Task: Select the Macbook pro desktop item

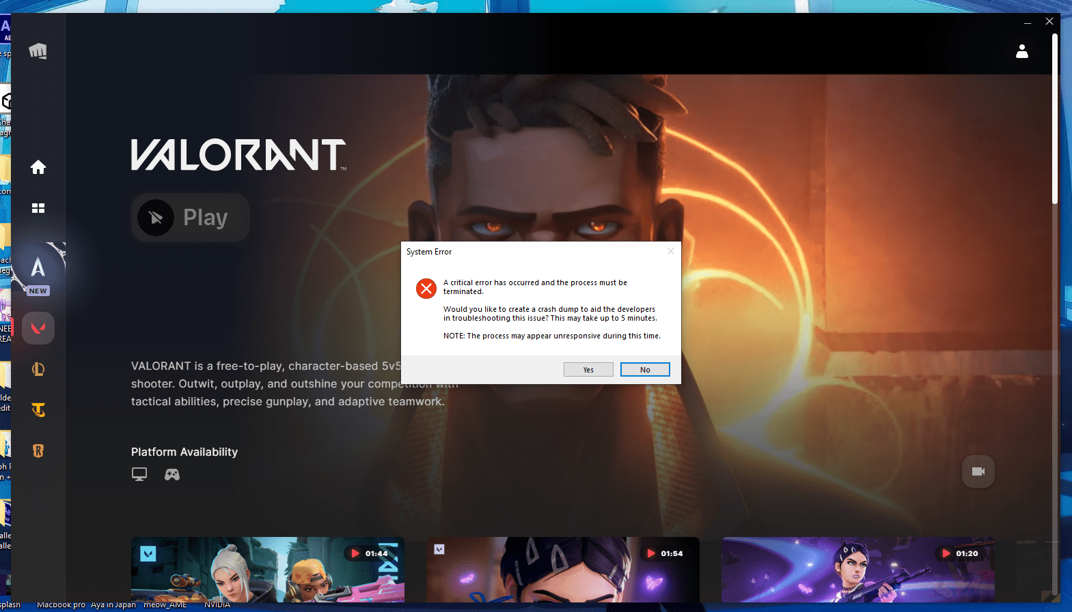Action: pos(61,604)
